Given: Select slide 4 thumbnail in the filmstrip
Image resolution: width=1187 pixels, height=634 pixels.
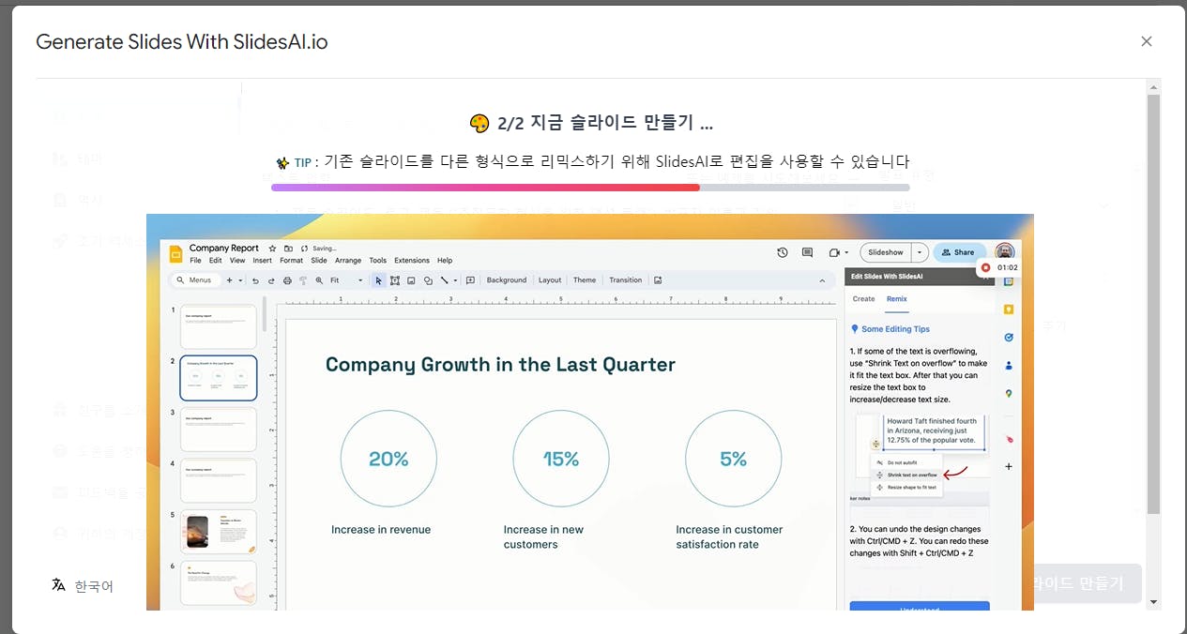Looking at the screenshot, I should [x=218, y=480].
